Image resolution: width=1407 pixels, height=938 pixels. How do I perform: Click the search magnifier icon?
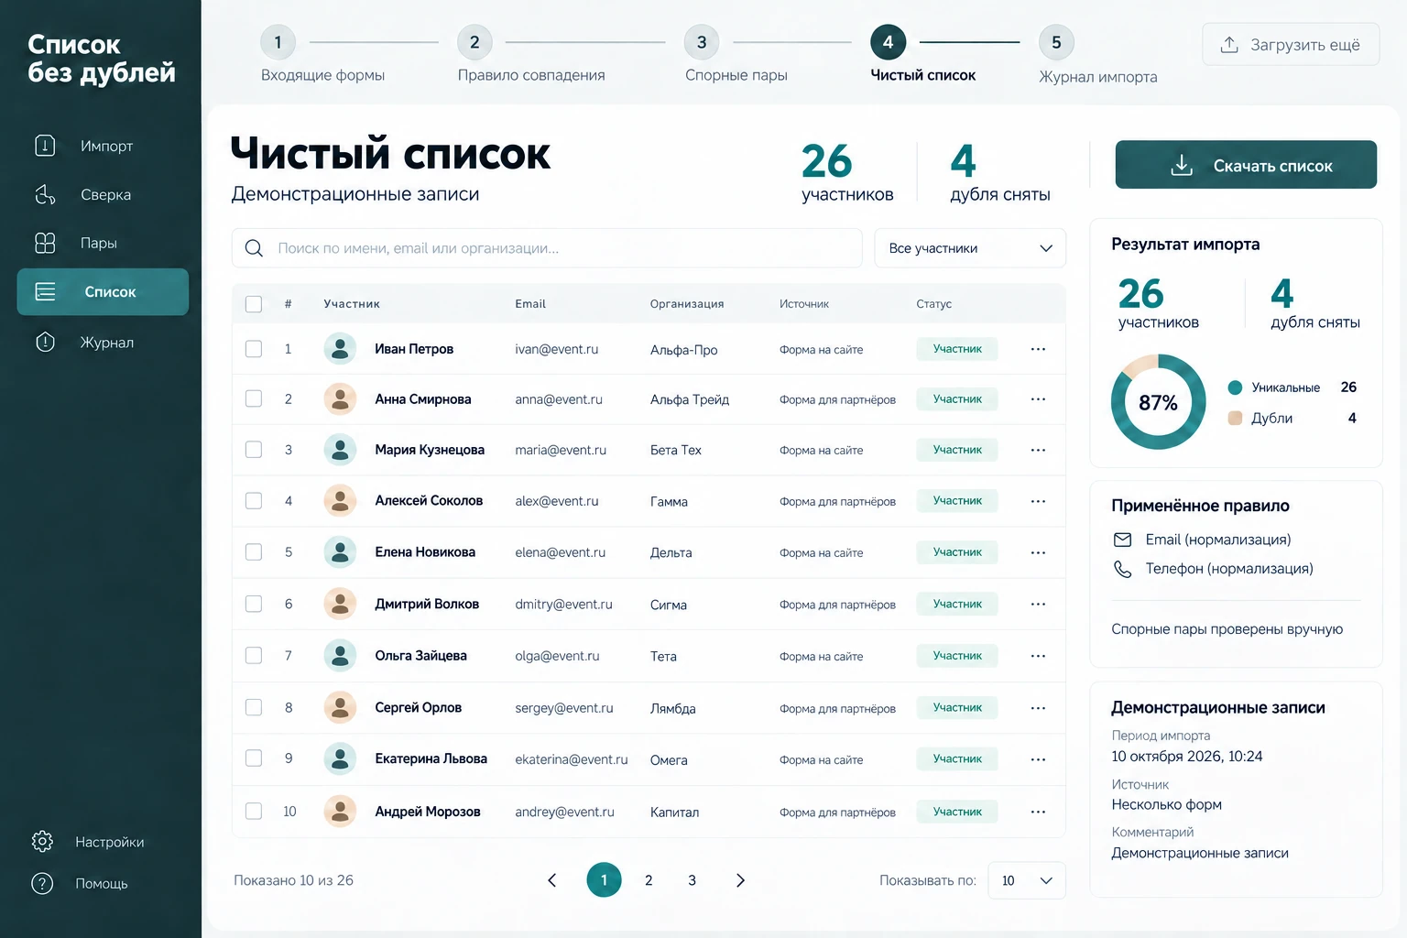(254, 248)
